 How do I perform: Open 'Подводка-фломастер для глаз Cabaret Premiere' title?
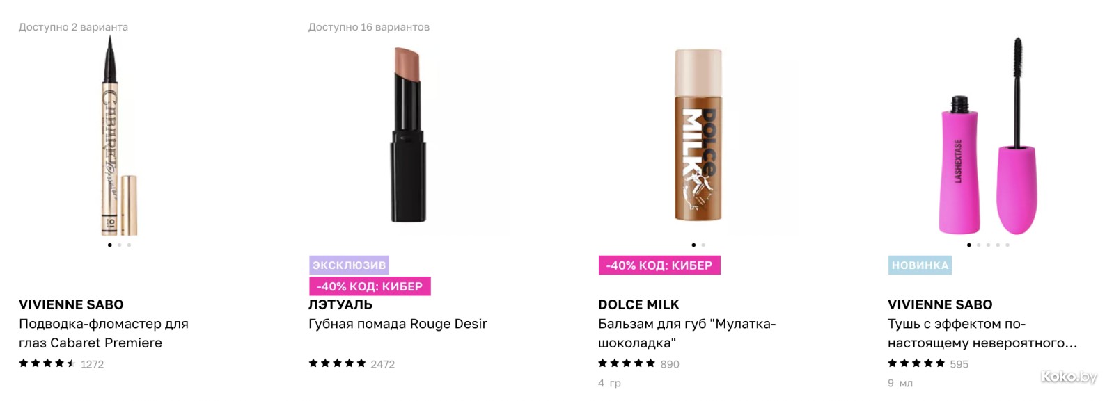point(104,333)
